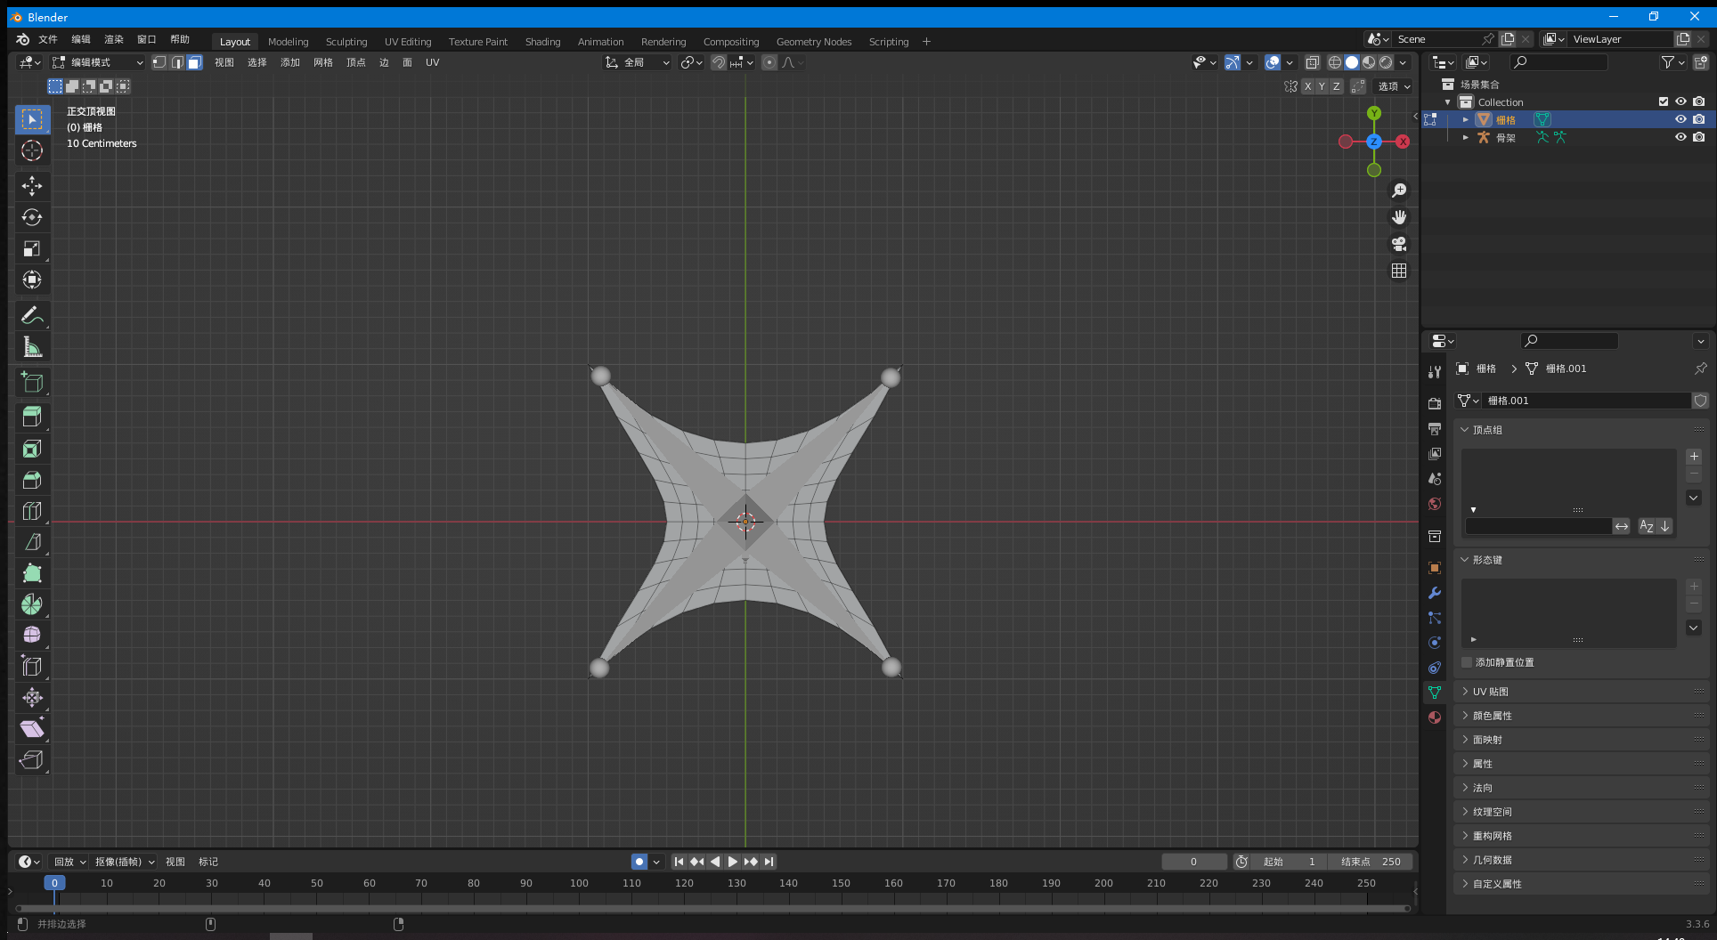The width and height of the screenshot is (1717, 940).
Task: Open the Material properties tab
Action: (x=1434, y=717)
